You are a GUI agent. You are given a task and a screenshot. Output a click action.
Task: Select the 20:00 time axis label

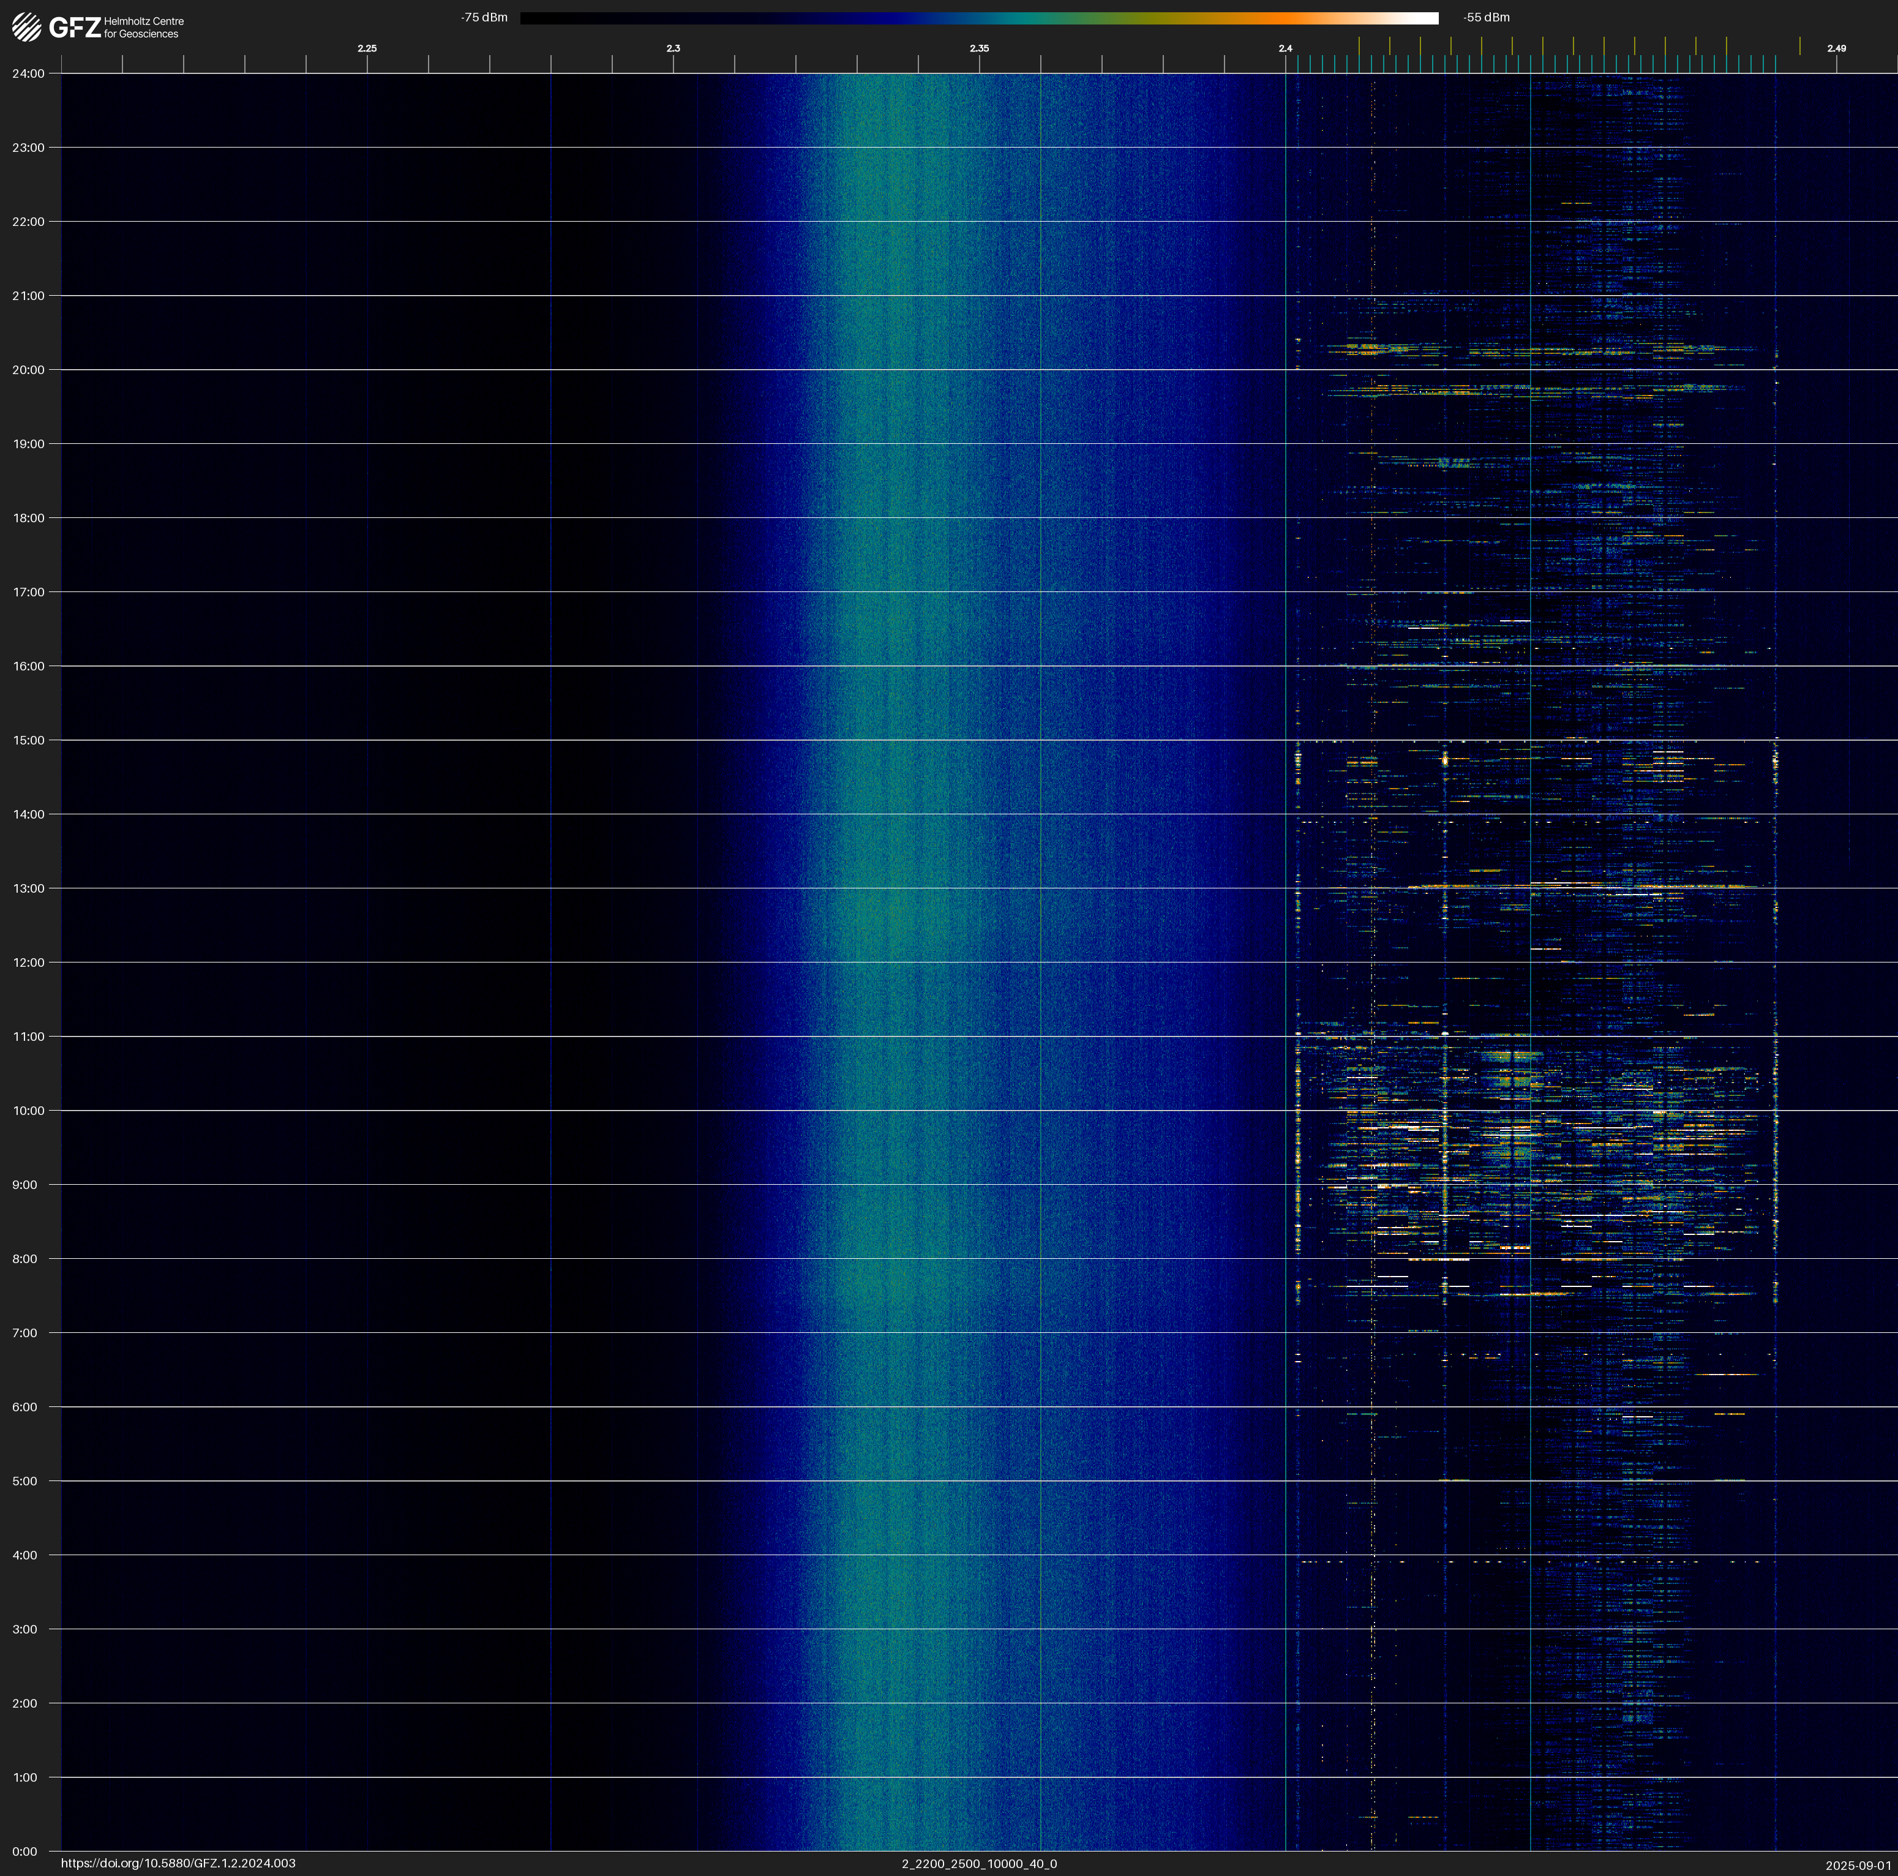click(29, 370)
